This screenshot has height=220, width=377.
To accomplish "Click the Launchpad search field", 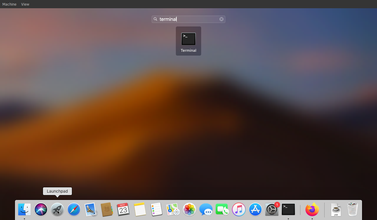I will click(x=188, y=19).
